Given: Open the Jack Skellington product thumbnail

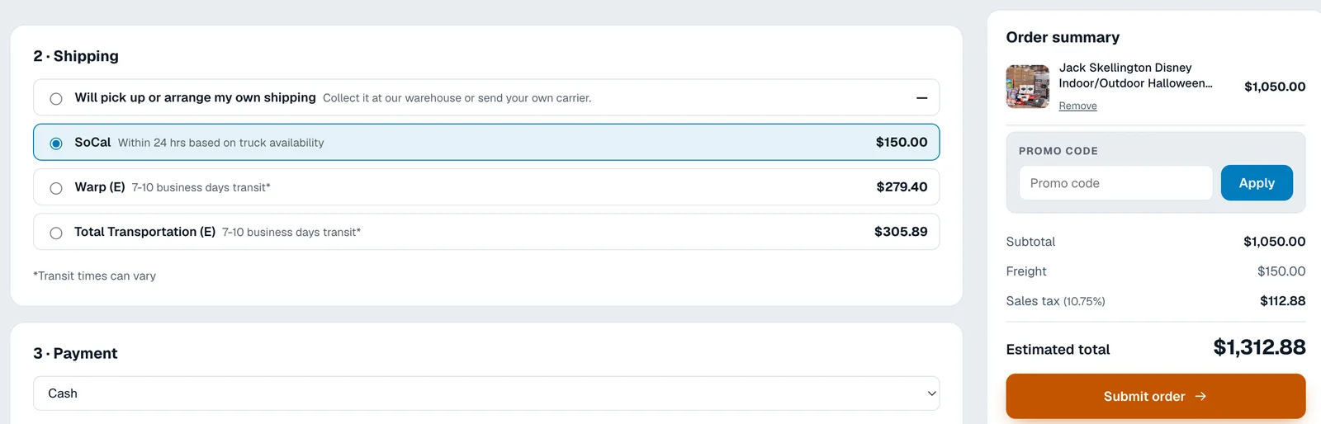Looking at the screenshot, I should click(x=1028, y=87).
